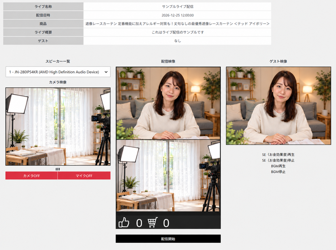Play SE (お金効果音)再生 sound effect
The width and height of the screenshot is (336, 250).
pos(278,154)
